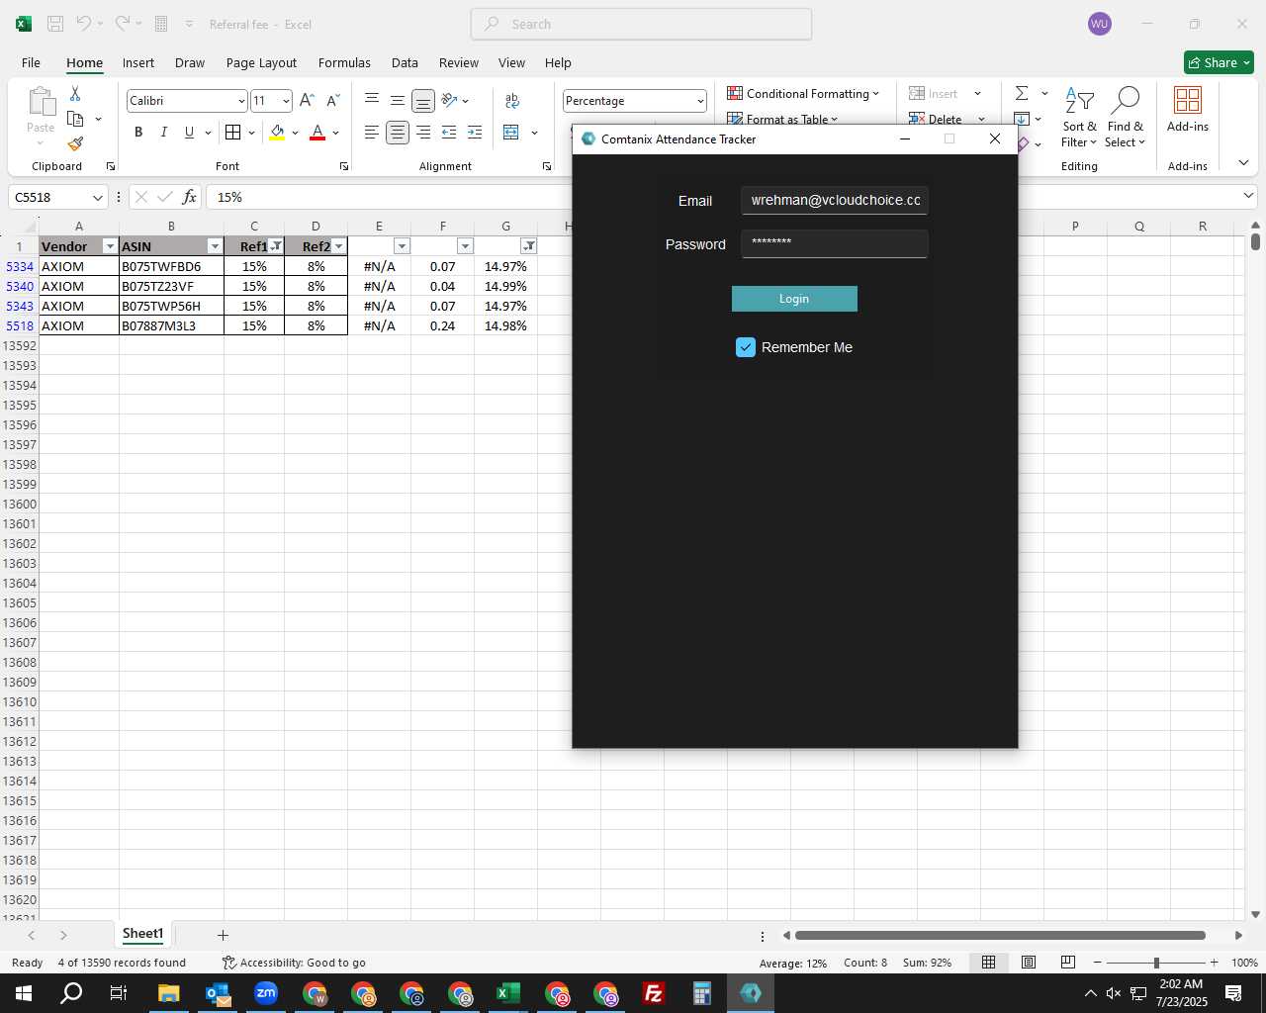Click the Orientation text angle icon

(449, 100)
